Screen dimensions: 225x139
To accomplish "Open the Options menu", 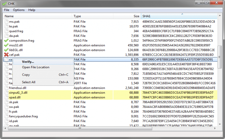I will (x=19, y=10).
